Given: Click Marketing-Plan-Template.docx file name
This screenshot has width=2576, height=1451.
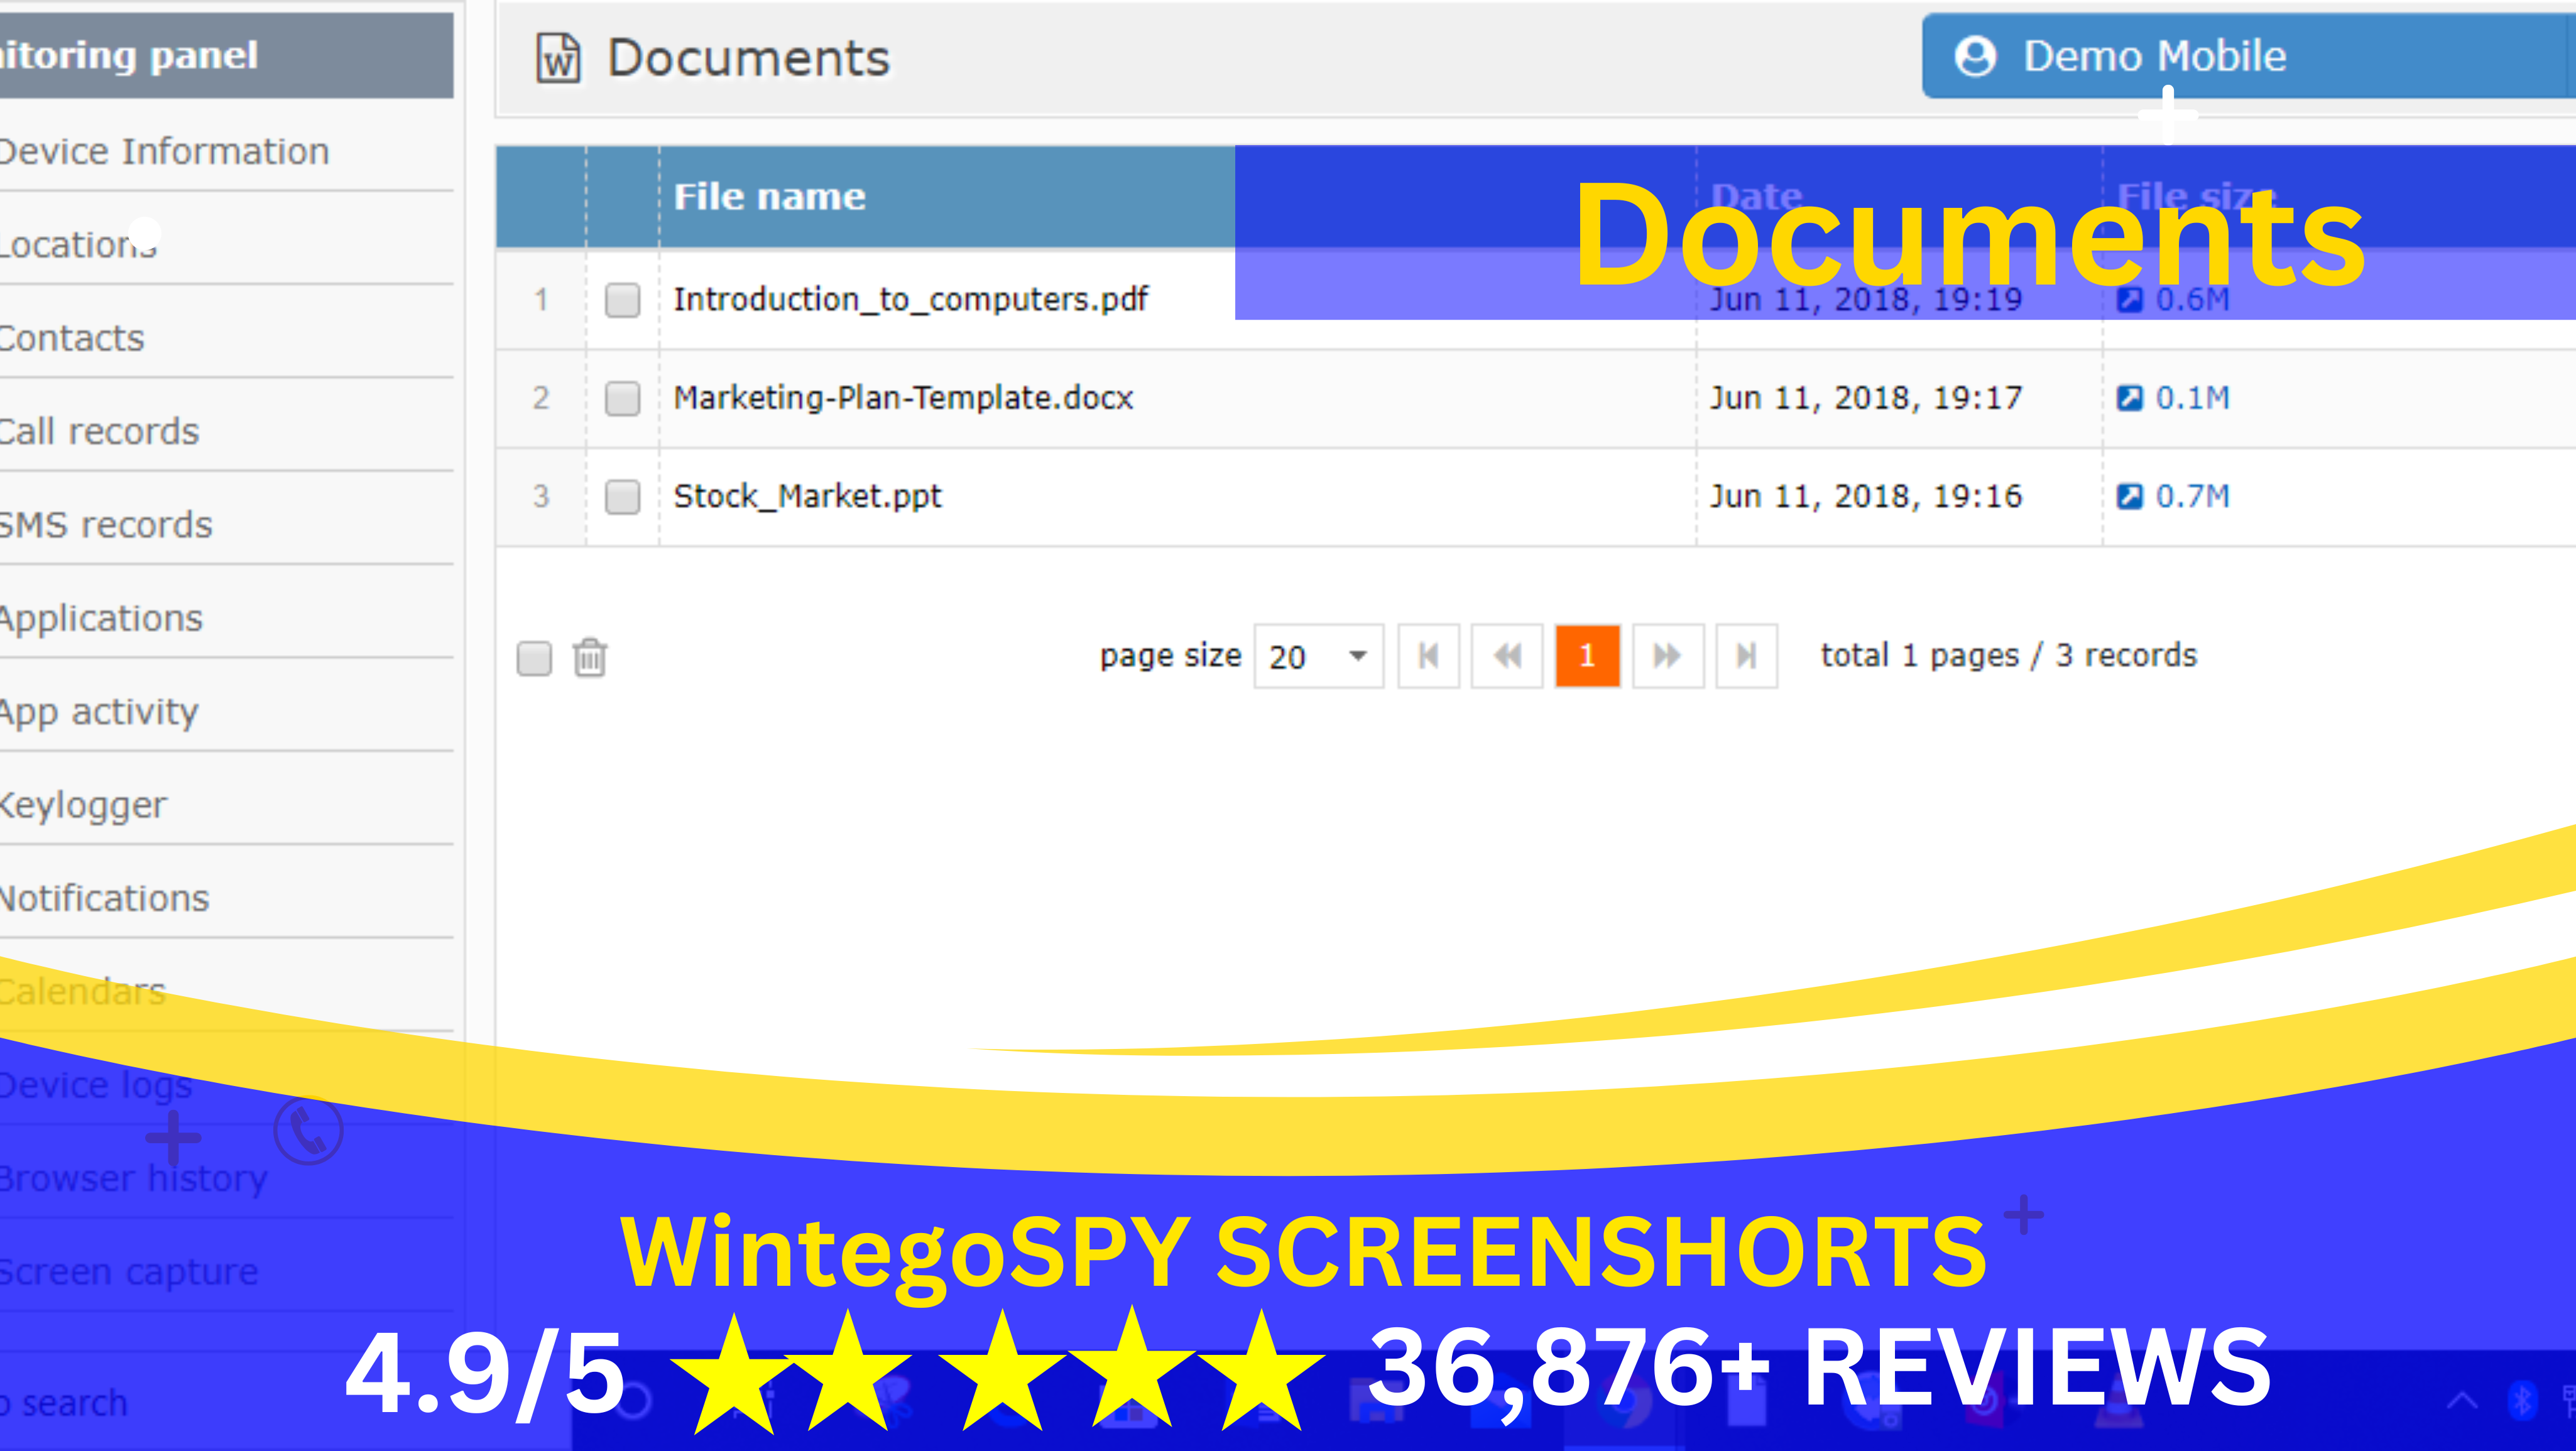Looking at the screenshot, I should [903, 398].
